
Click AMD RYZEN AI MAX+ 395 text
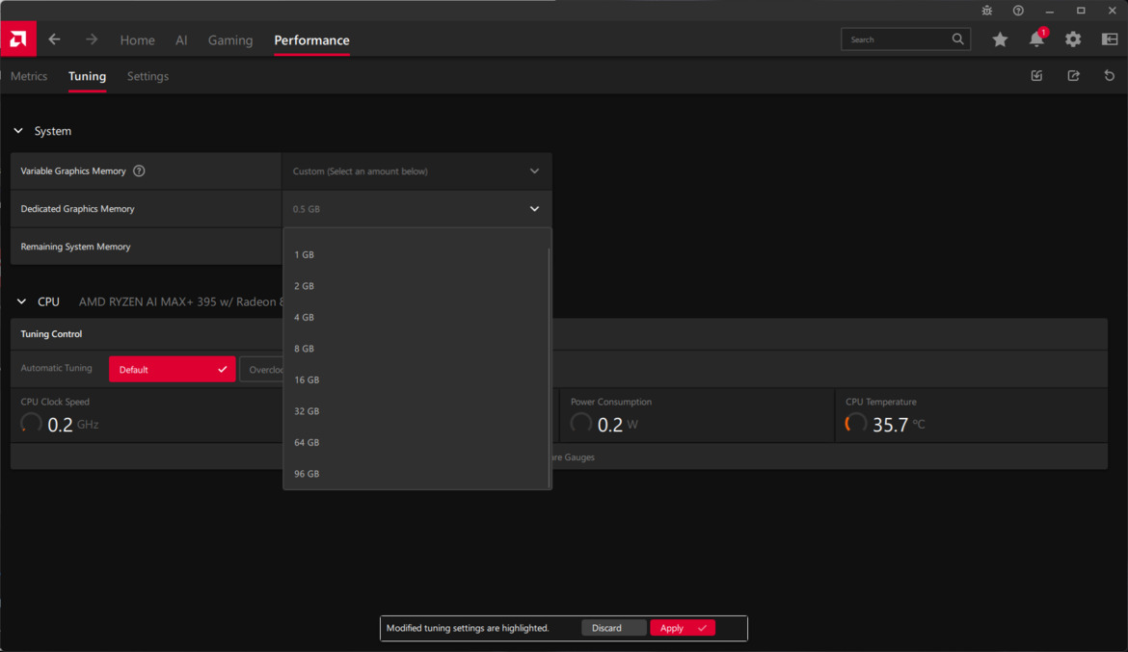point(180,301)
